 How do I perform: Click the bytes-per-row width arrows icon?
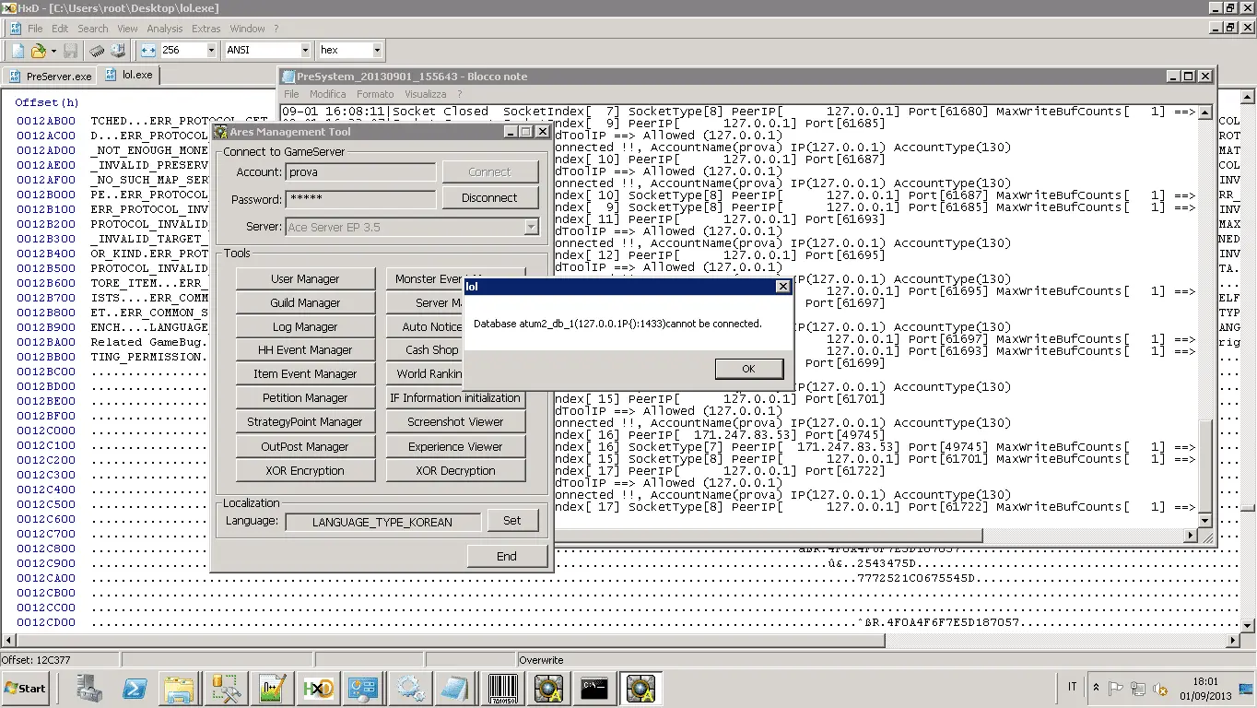click(x=148, y=50)
